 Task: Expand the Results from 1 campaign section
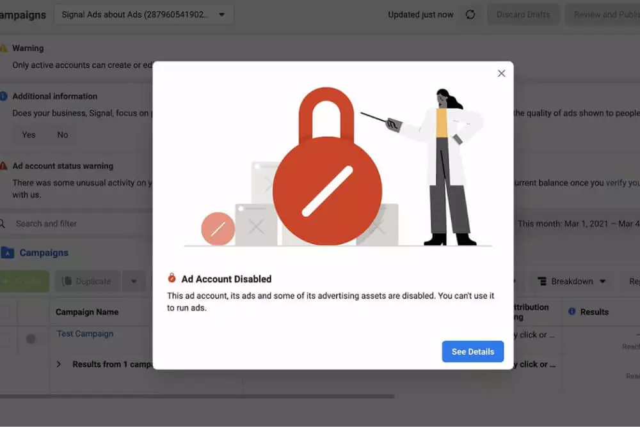[x=58, y=364]
